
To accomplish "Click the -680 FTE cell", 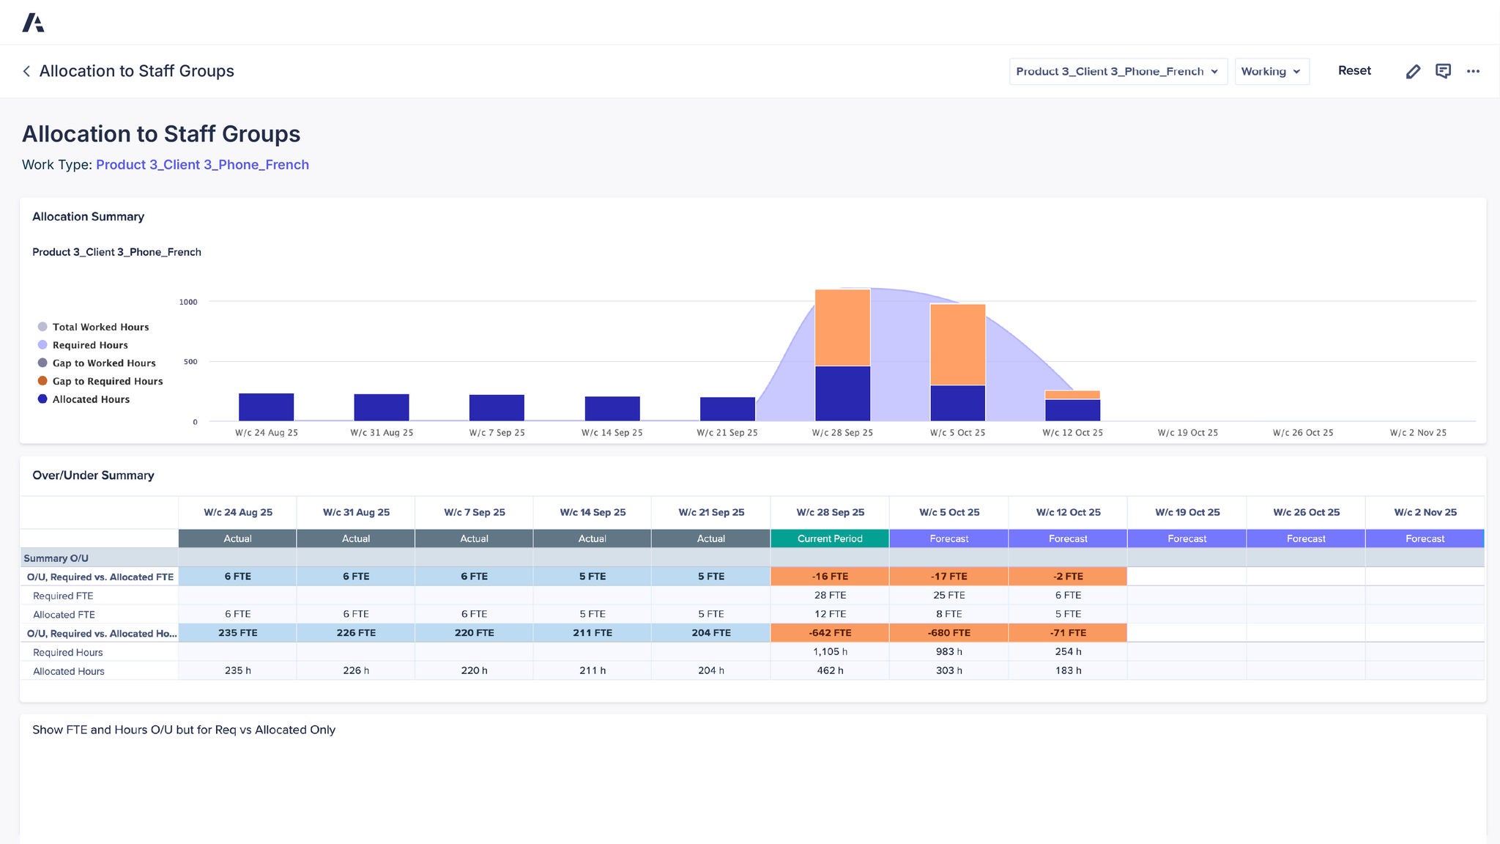I will click(x=949, y=633).
